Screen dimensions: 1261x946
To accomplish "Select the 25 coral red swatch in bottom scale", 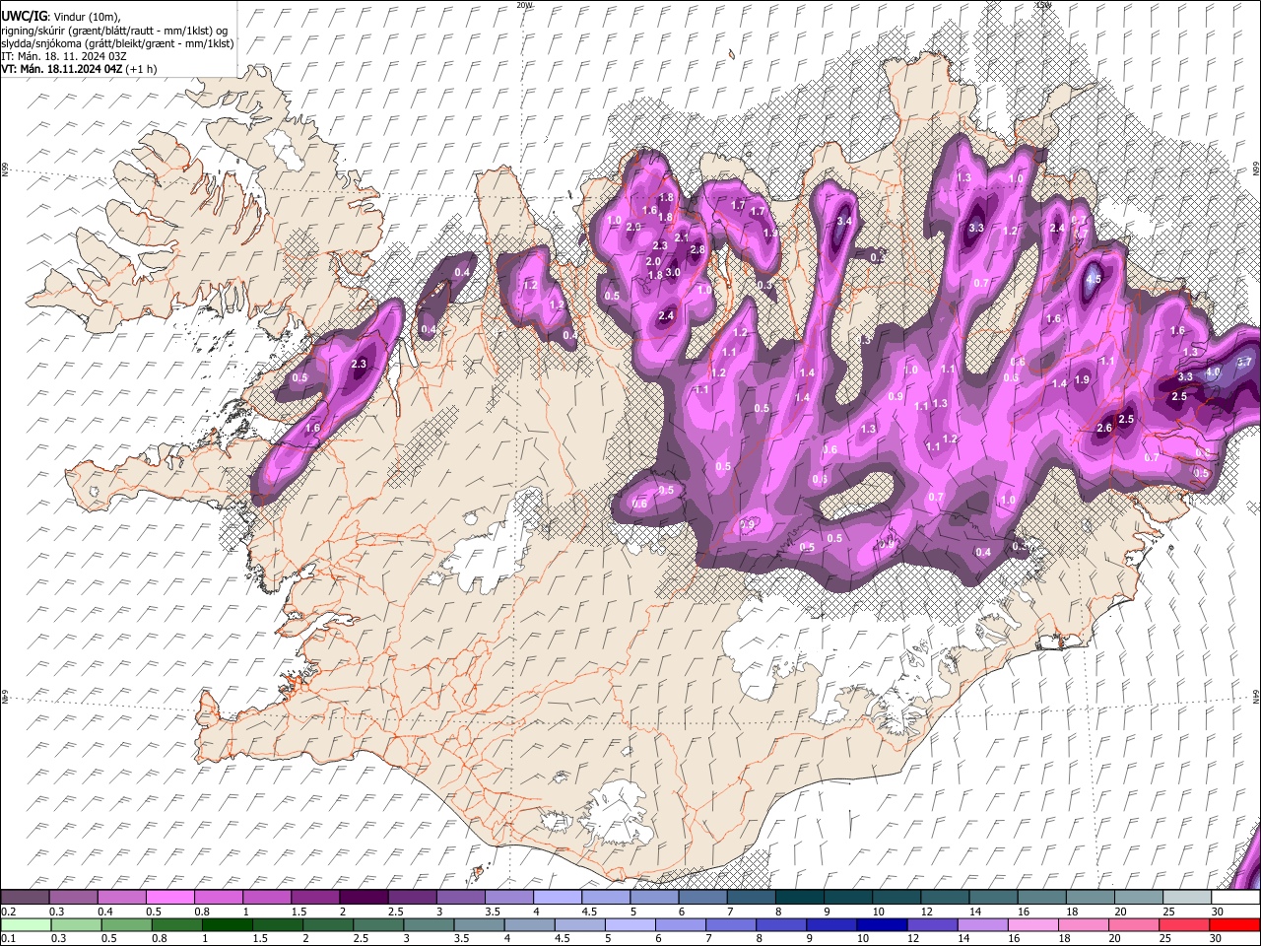I will point(1184,925).
